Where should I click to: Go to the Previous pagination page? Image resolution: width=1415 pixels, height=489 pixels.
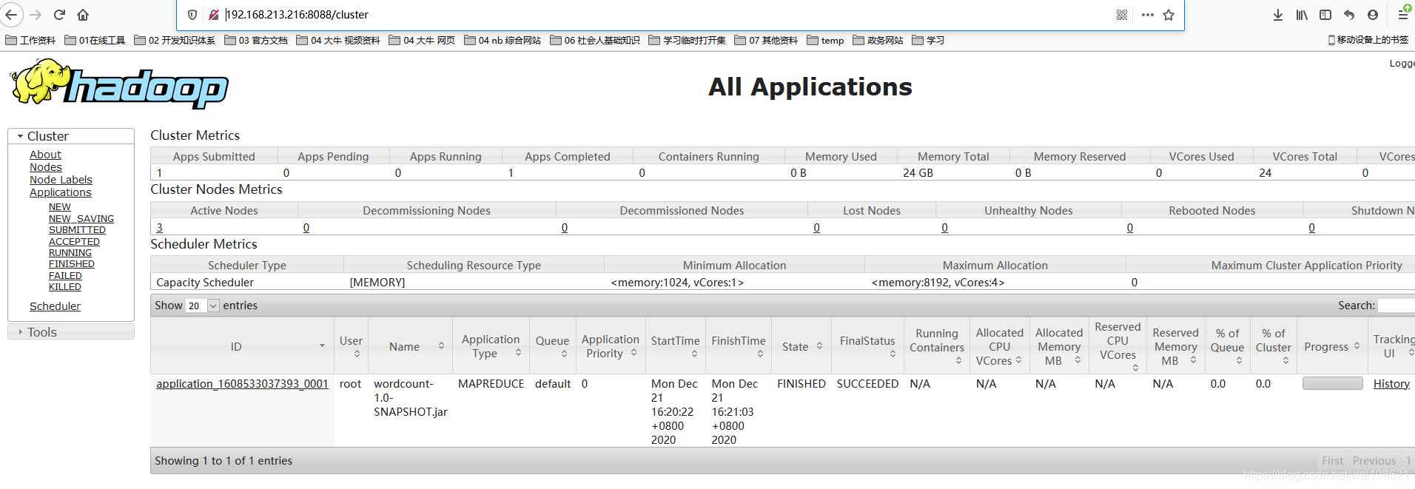coord(1374,461)
